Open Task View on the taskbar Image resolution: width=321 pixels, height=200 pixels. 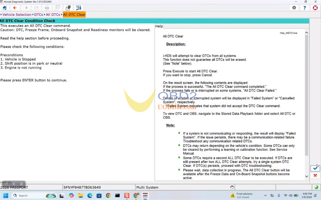click(62, 196)
